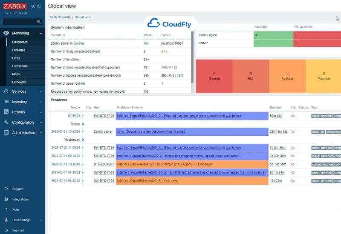Click the User settings person icon
The width and height of the screenshot is (341, 234).
pyautogui.click(x=6, y=220)
